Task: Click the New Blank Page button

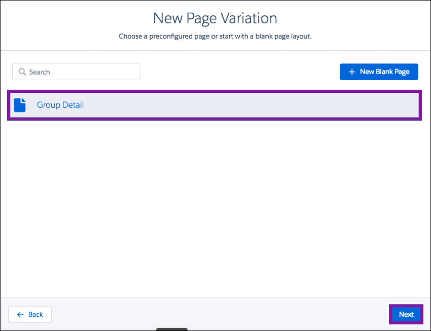Action: (379, 72)
